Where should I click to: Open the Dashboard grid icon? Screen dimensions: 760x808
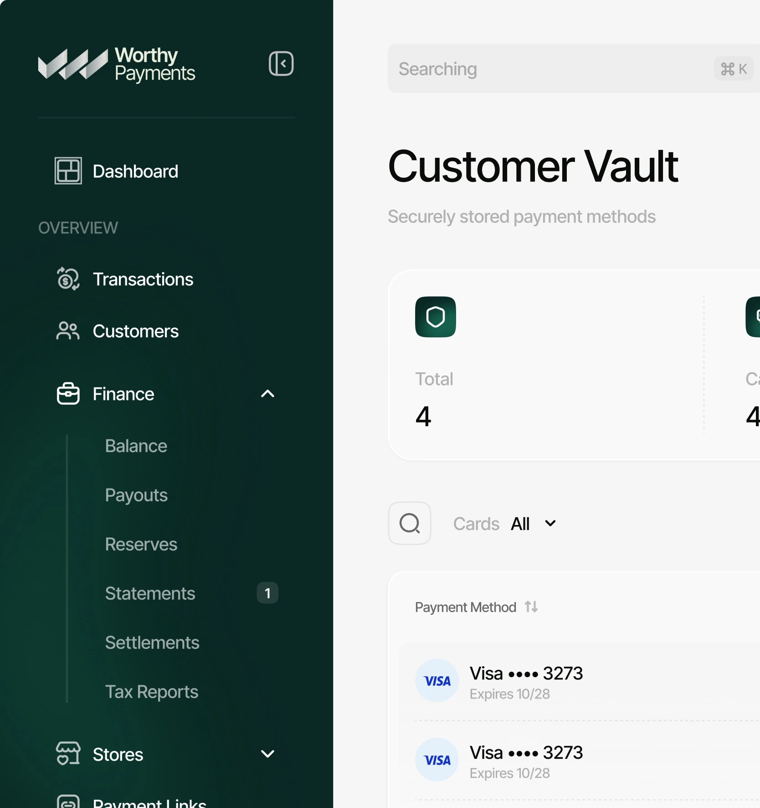click(68, 171)
